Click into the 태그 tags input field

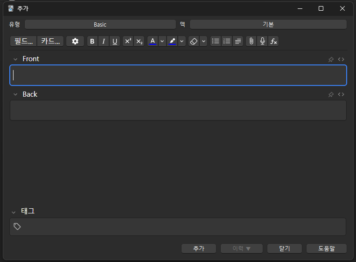(182, 227)
